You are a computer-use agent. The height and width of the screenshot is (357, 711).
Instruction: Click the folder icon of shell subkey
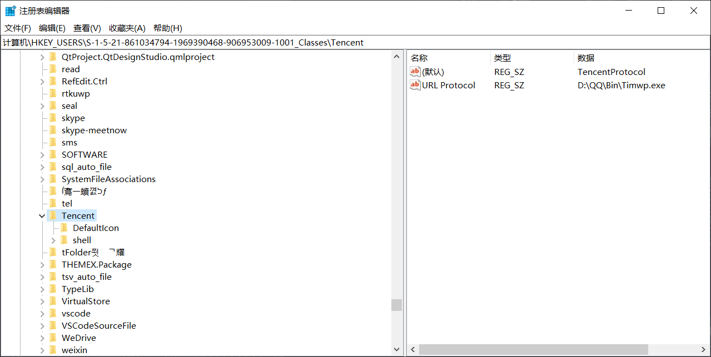(64, 240)
